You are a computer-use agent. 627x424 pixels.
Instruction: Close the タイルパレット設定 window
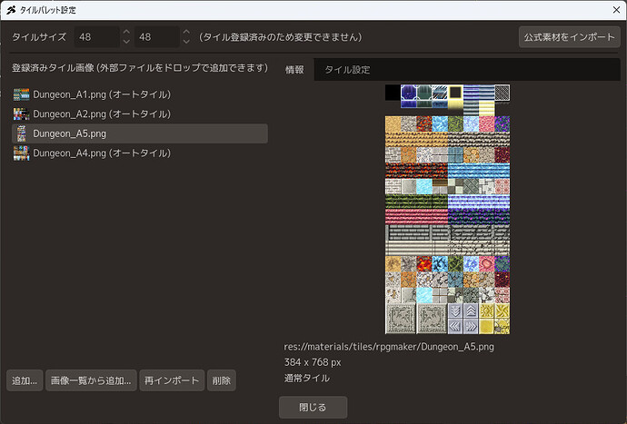tap(616, 10)
